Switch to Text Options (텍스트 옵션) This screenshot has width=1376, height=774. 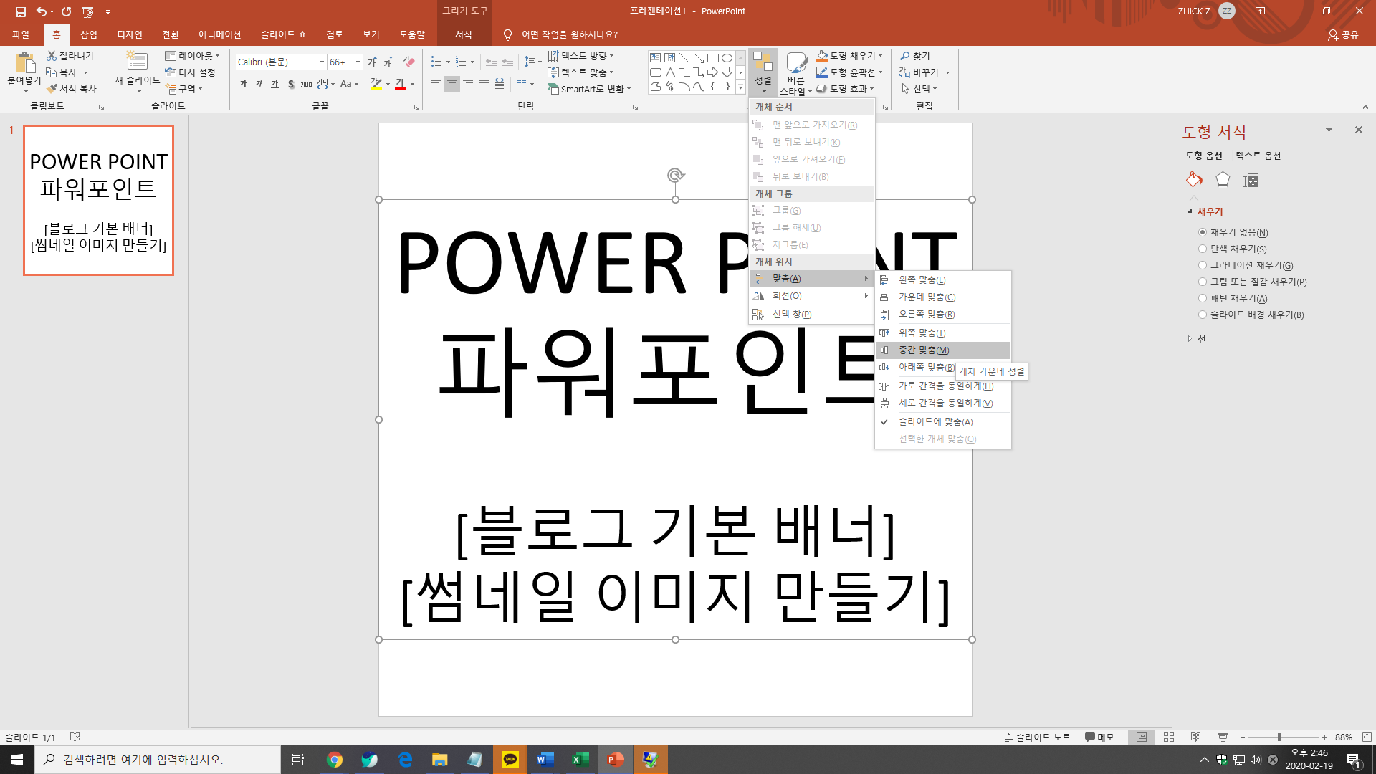(1258, 156)
